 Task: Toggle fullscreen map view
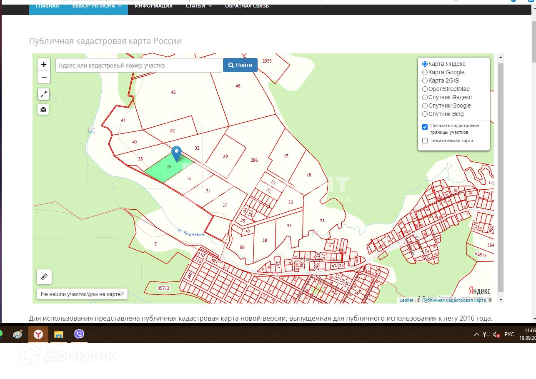point(44,94)
